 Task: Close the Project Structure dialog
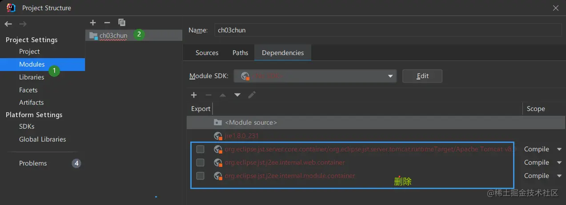pyautogui.click(x=556, y=8)
